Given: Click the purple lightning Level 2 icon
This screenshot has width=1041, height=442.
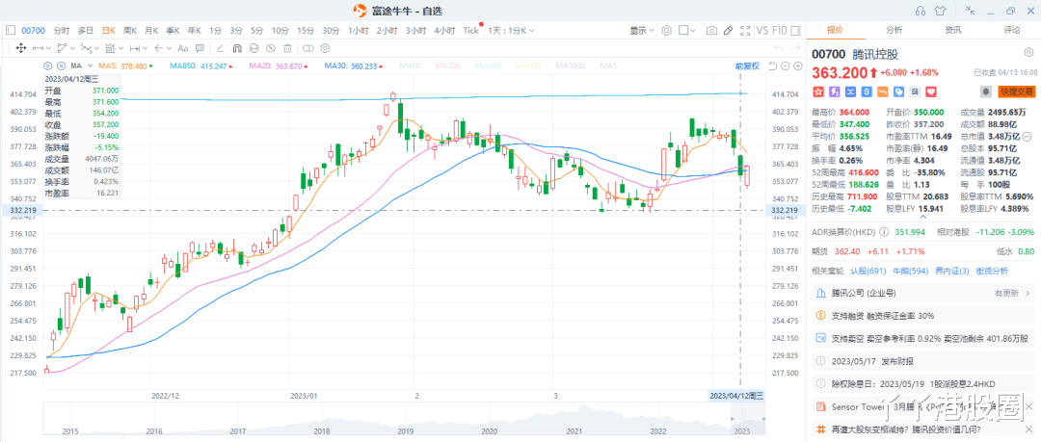Looking at the screenshot, I should coord(834,91).
